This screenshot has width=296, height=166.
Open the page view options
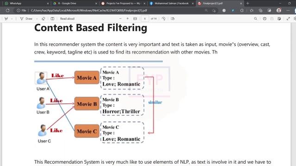[173, 18]
